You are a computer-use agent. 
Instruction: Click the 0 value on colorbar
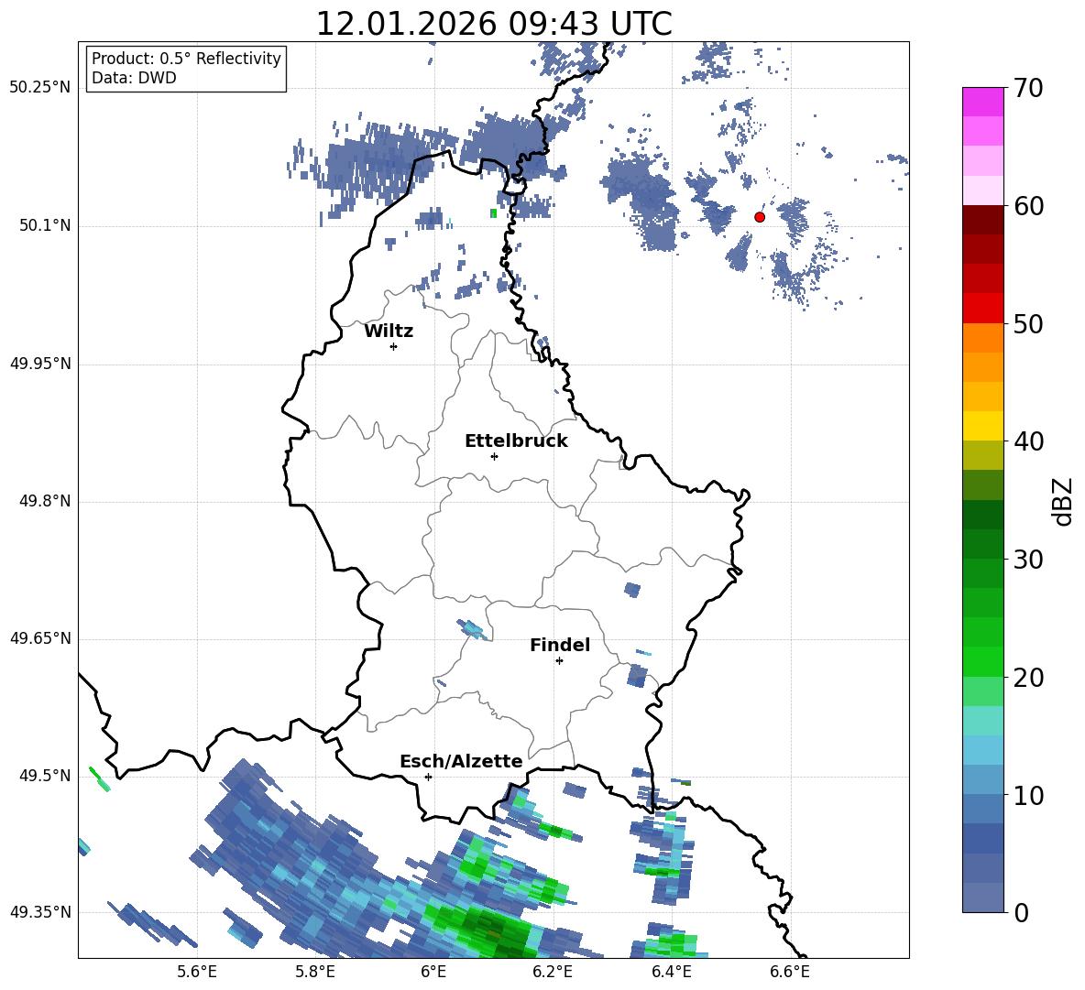click(1022, 912)
